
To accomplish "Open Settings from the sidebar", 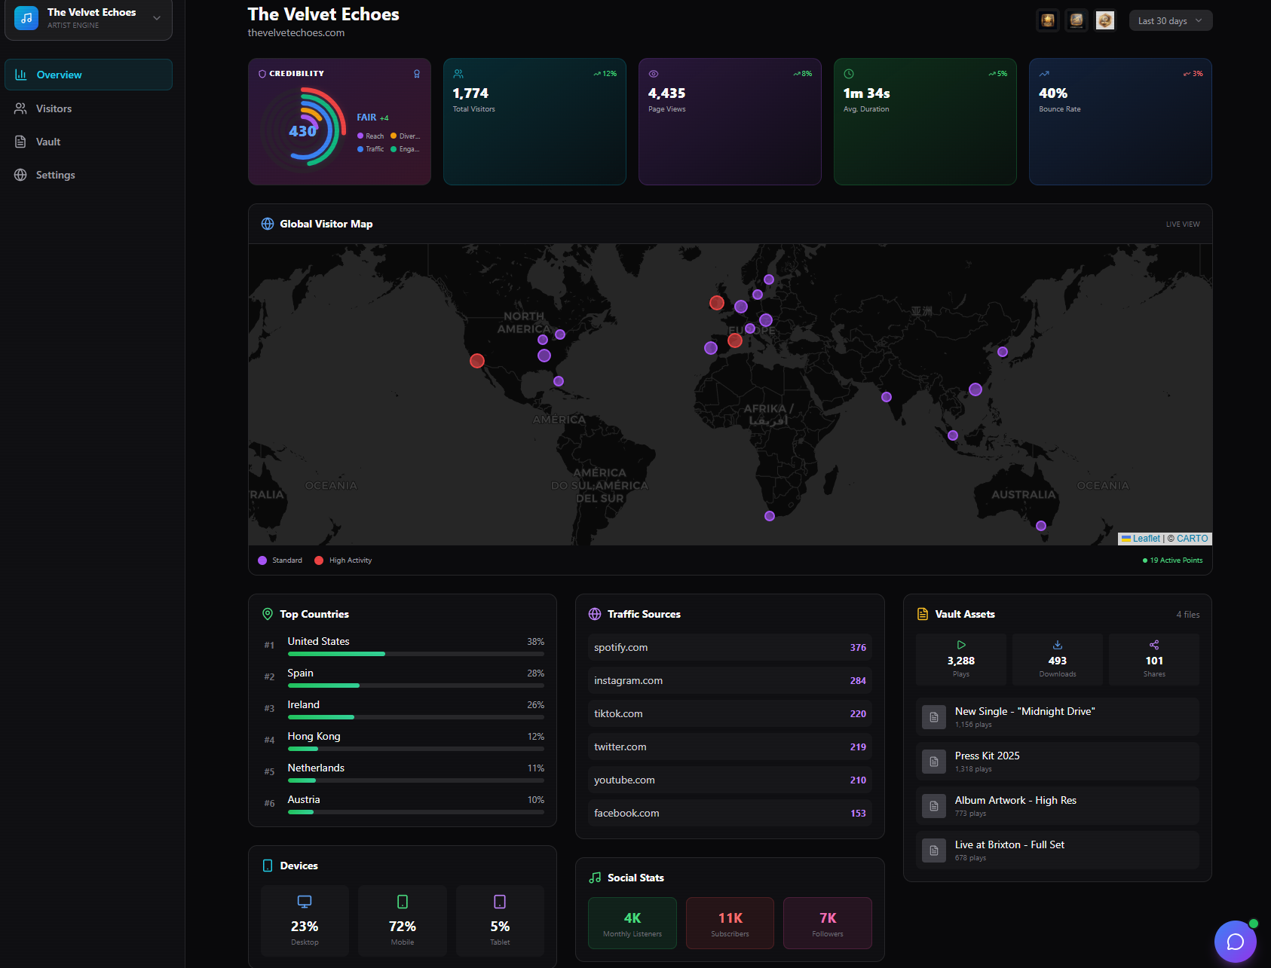I will pos(56,175).
